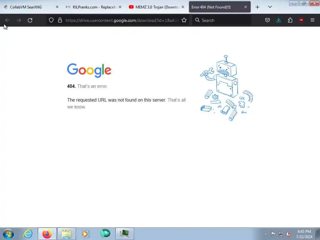Open the network status tray icon
The width and height of the screenshot is (320, 240).
(x=281, y=234)
